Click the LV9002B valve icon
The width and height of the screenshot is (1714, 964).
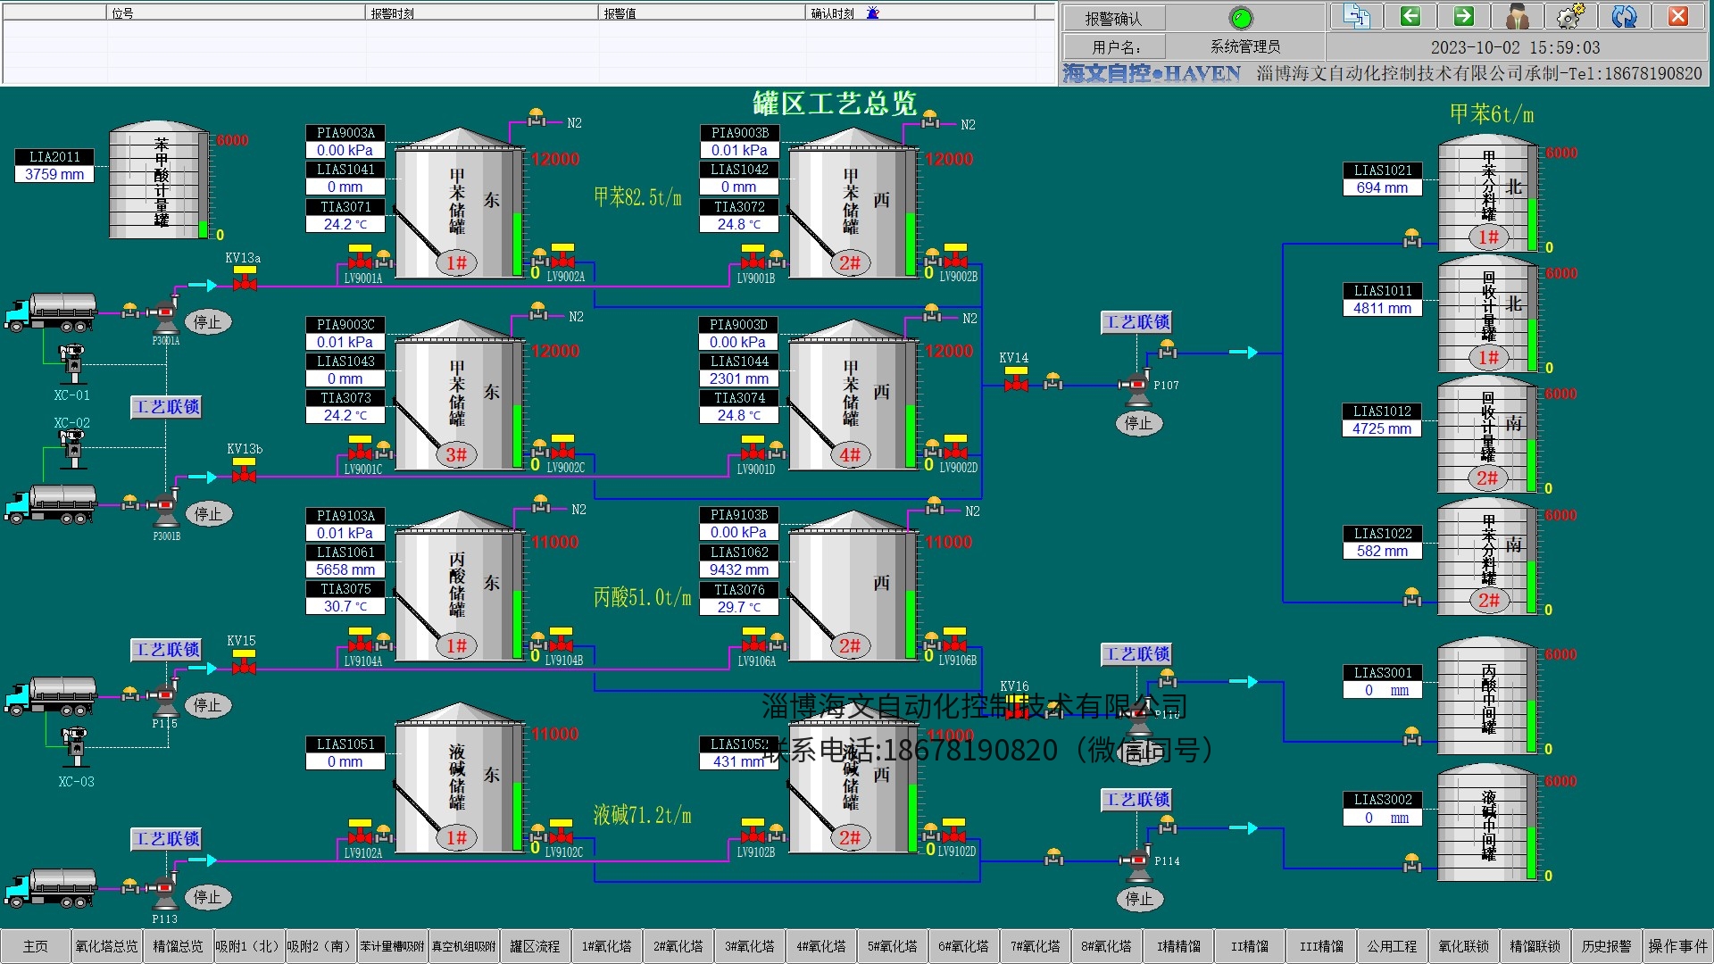click(x=955, y=256)
